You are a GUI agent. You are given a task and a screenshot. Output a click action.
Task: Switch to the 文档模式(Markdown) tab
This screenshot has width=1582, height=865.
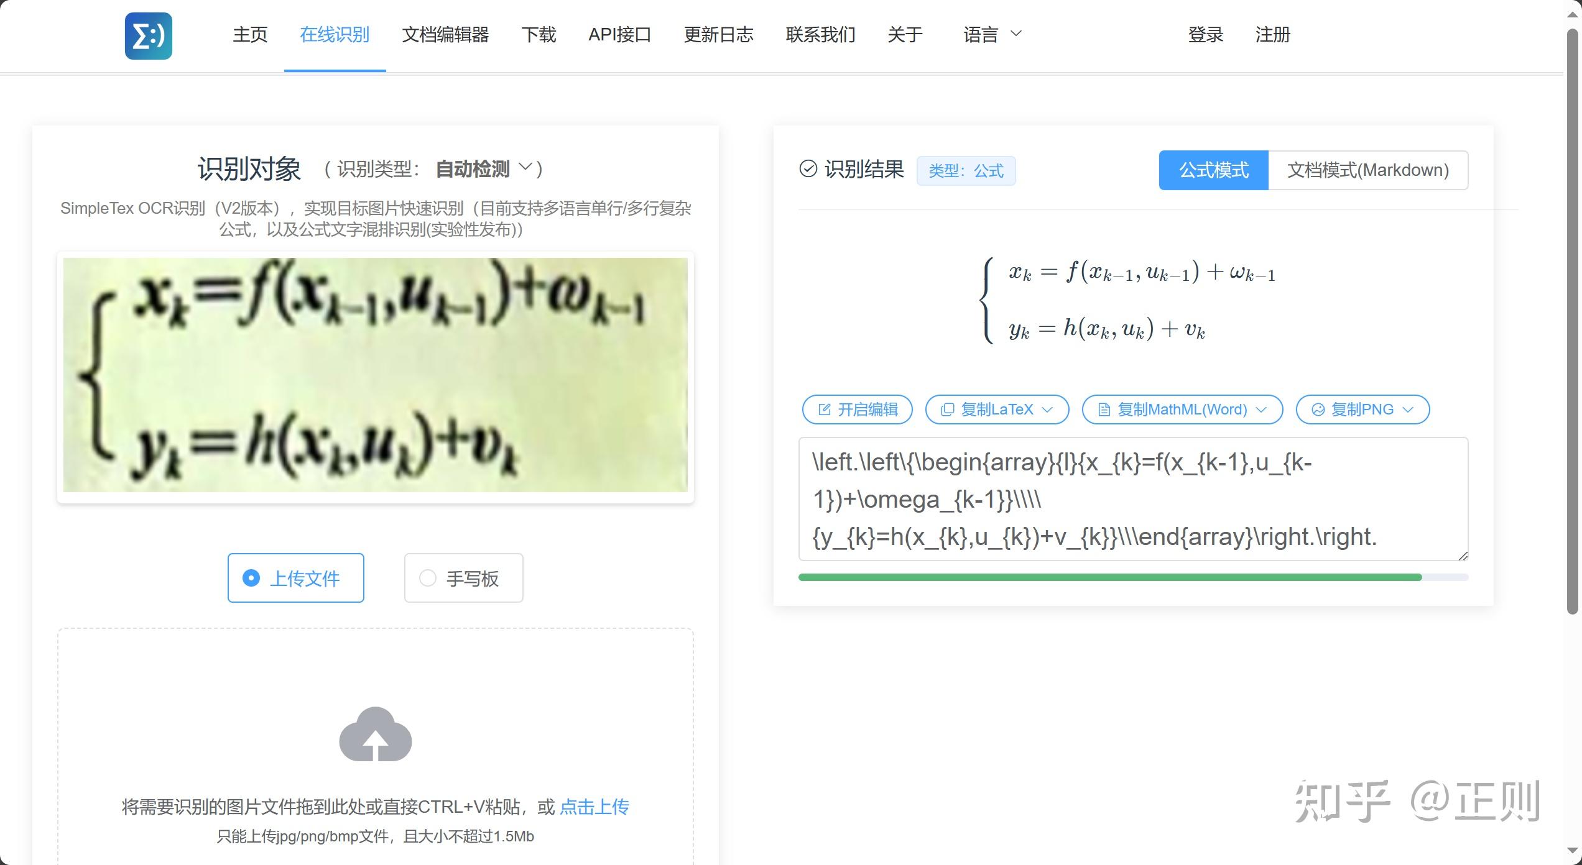click(x=1368, y=170)
